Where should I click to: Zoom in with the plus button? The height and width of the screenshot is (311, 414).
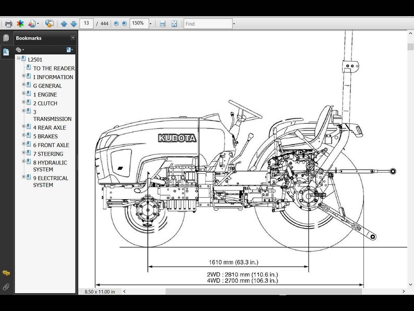coord(124,24)
